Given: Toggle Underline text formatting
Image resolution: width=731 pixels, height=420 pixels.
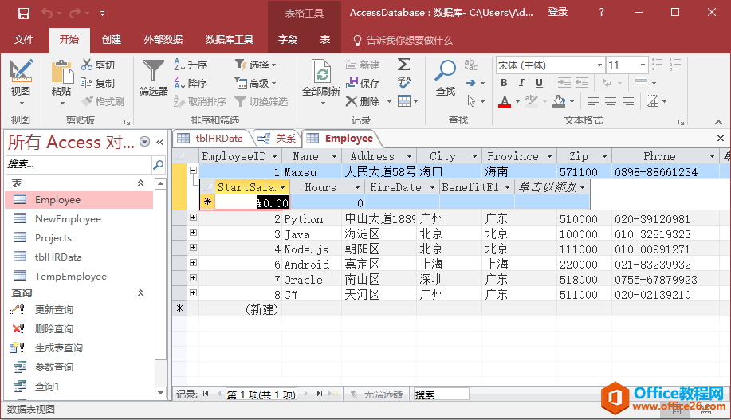Looking at the screenshot, I should (540, 83).
